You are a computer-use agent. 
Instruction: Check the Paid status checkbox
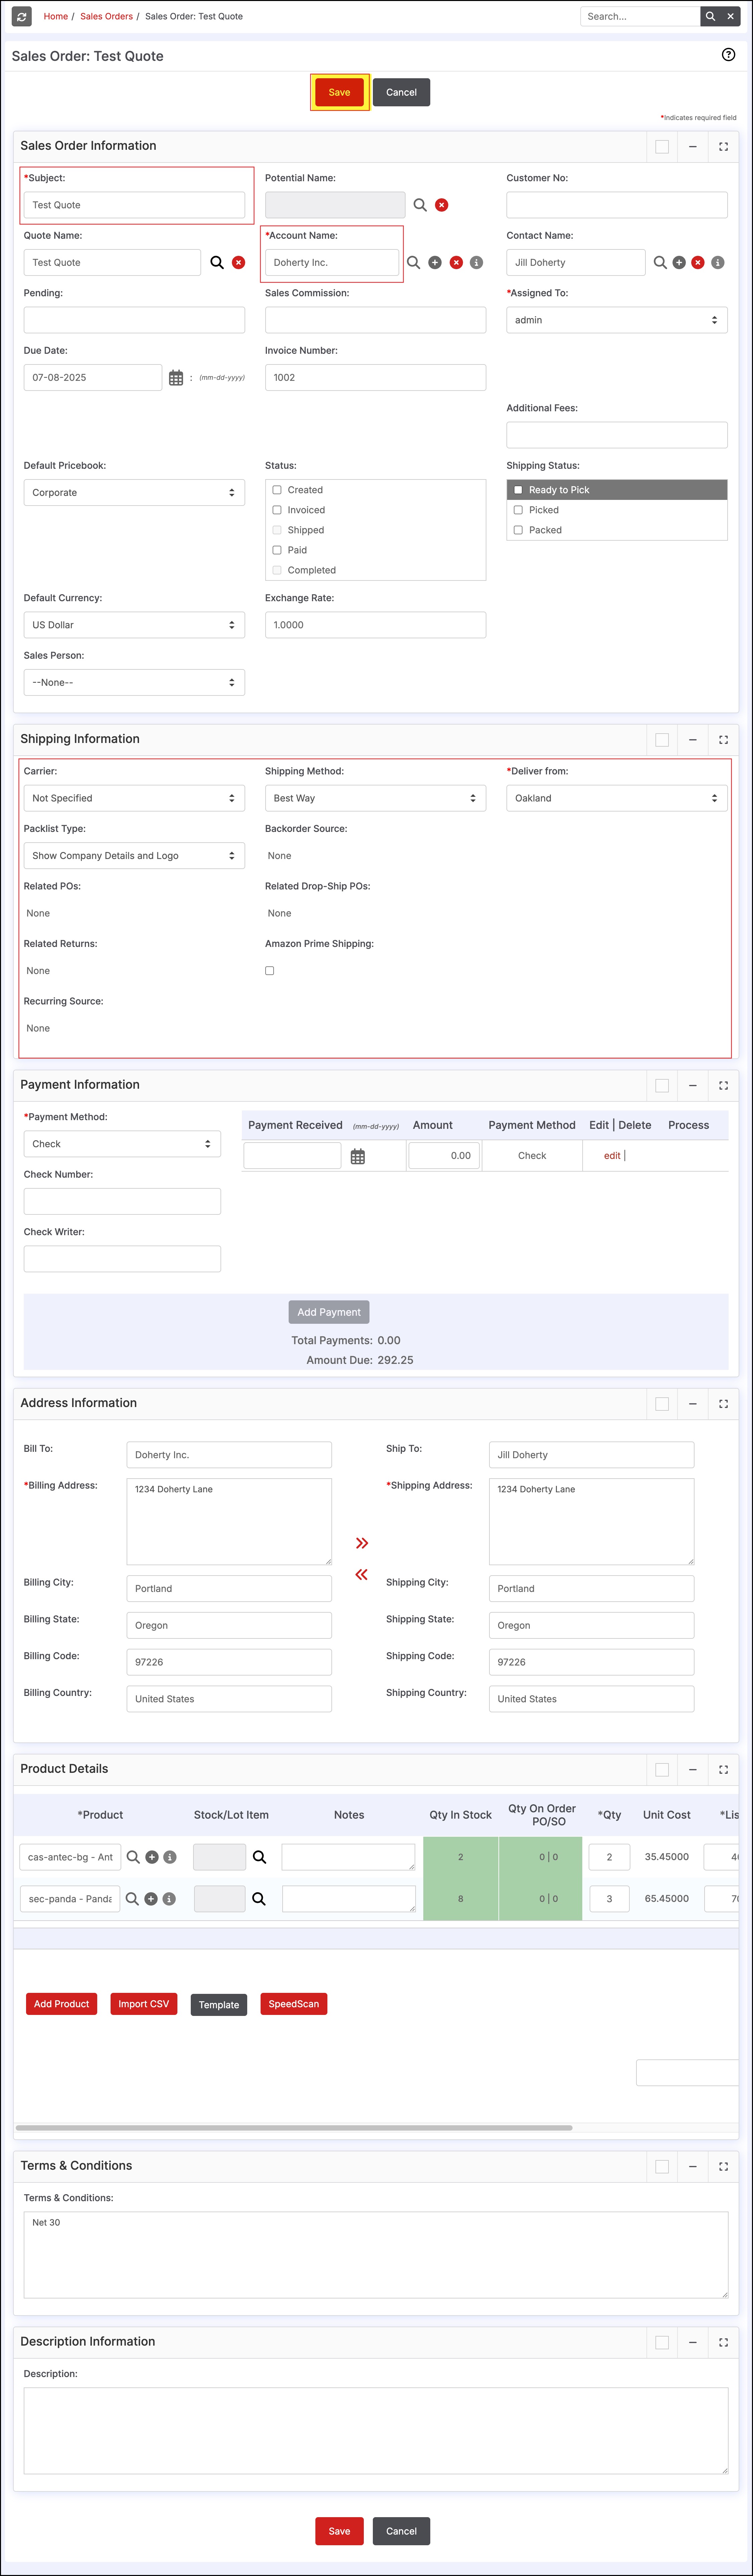(277, 550)
